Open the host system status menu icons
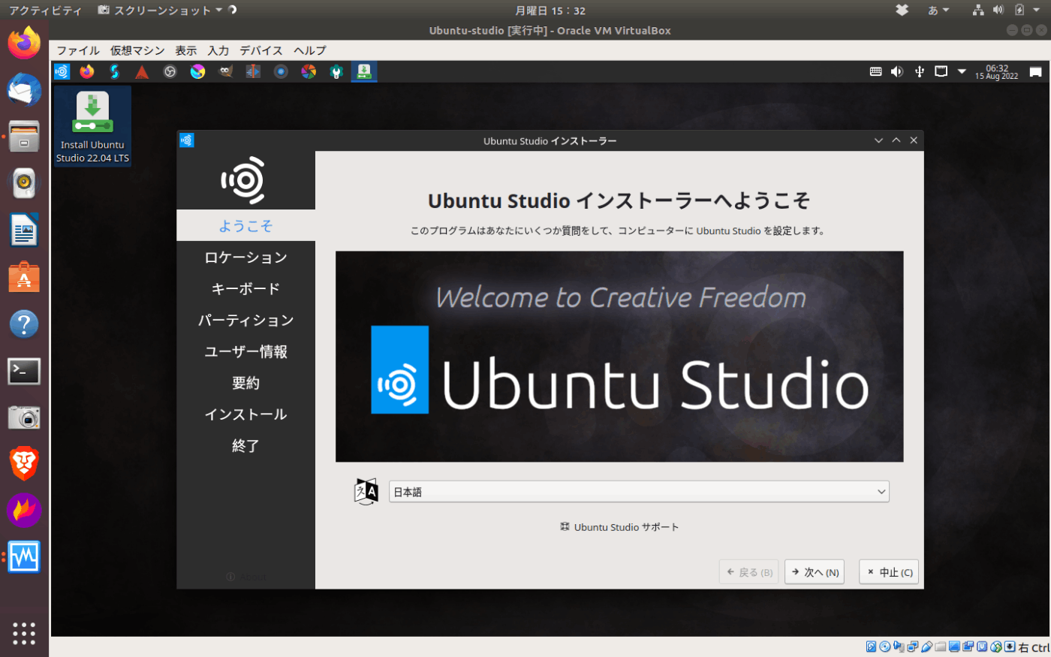Screen dimensions: 1051x657 [x=1007, y=11]
